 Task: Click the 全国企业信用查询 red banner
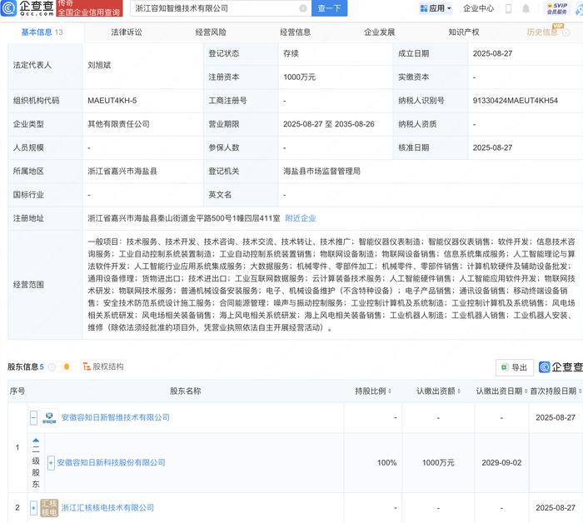pos(90,8)
